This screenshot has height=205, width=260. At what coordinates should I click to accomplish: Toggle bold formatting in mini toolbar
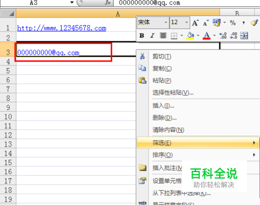coord(142,35)
